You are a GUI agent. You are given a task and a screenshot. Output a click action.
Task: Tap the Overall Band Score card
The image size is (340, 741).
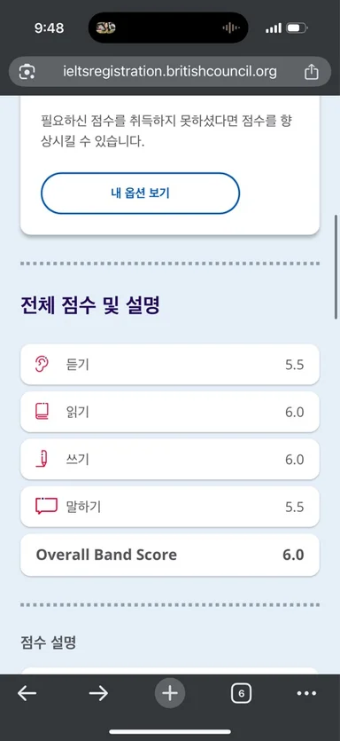tap(170, 555)
